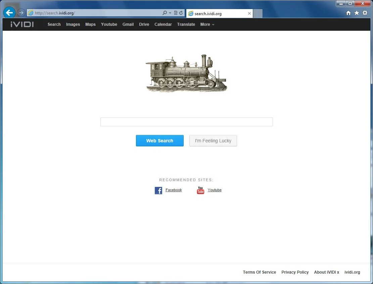Click the YouTube logo icon
373x284 pixels.
pos(200,190)
